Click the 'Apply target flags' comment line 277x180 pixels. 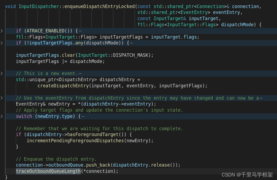[x=99, y=110]
